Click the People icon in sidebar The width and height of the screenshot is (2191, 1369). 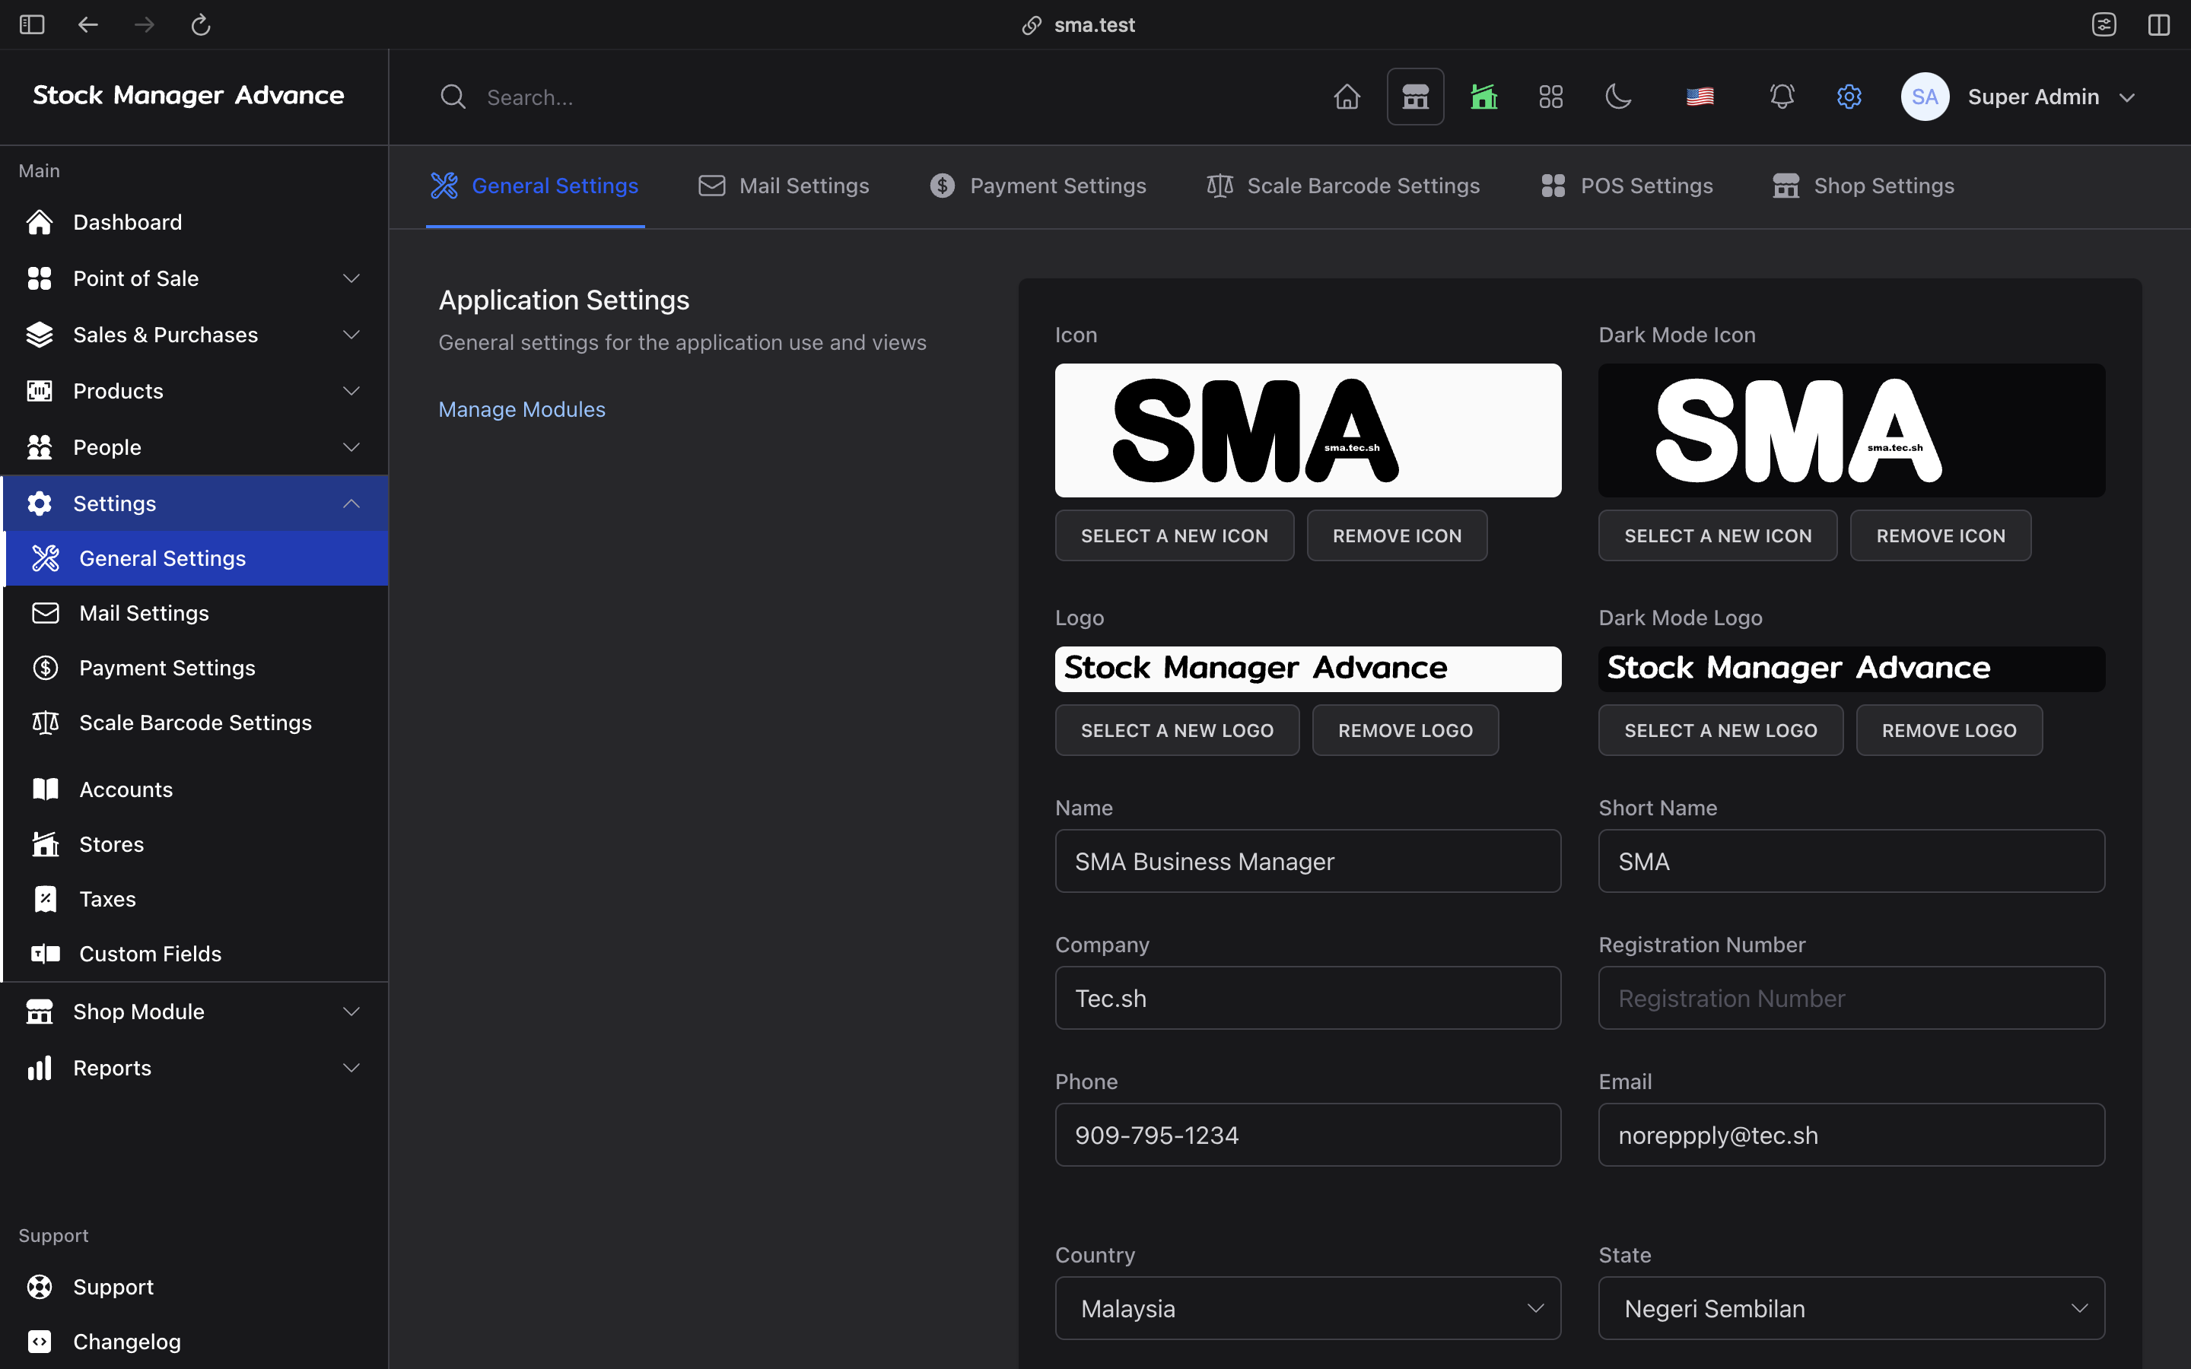click(x=39, y=447)
